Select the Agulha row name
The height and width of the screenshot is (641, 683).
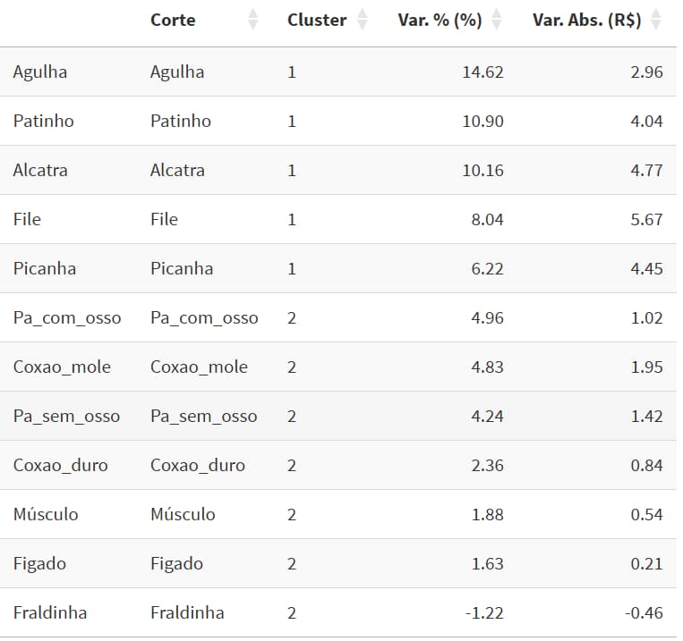coord(39,72)
